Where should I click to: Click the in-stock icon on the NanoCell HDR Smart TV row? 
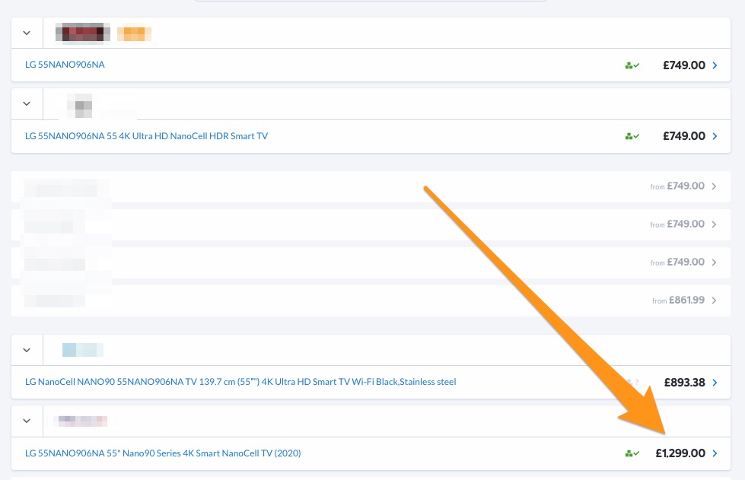[x=632, y=136]
